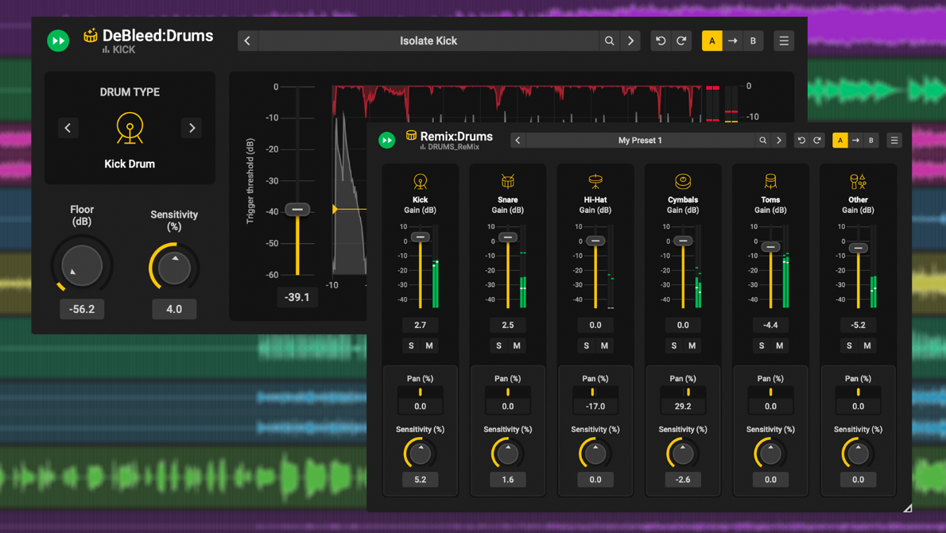Undo last change in DeBleed:Drums
The width and height of the screenshot is (946, 533).
point(661,41)
